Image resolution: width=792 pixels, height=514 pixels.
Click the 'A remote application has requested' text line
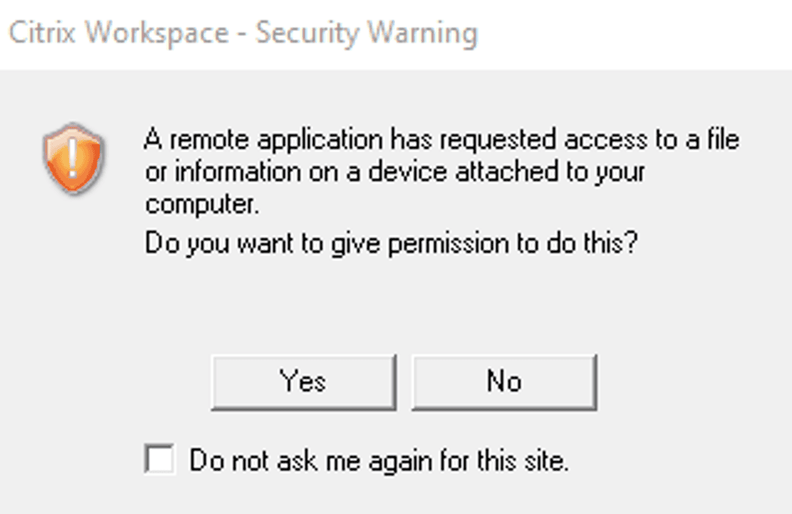point(440,139)
